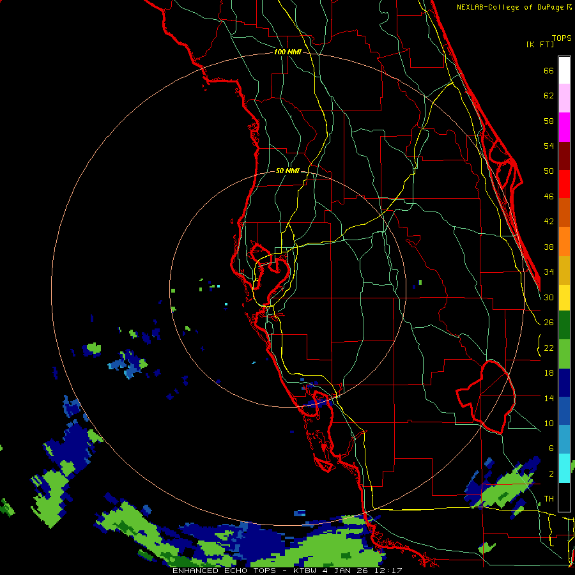
Task: Click the "K FT" unit label
Action: [x=540, y=44]
